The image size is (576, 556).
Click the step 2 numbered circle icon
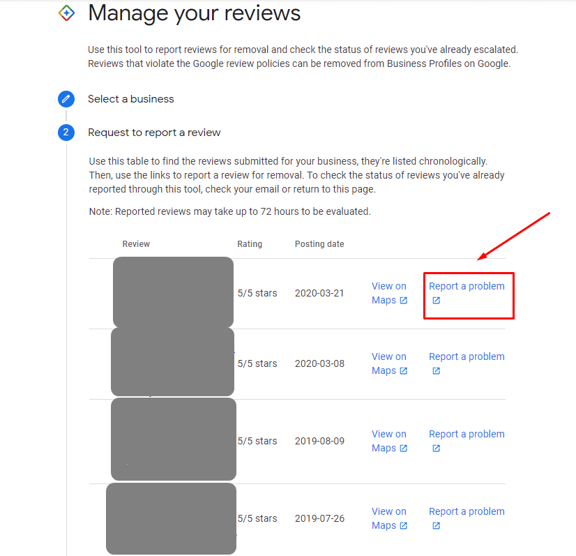(x=66, y=133)
